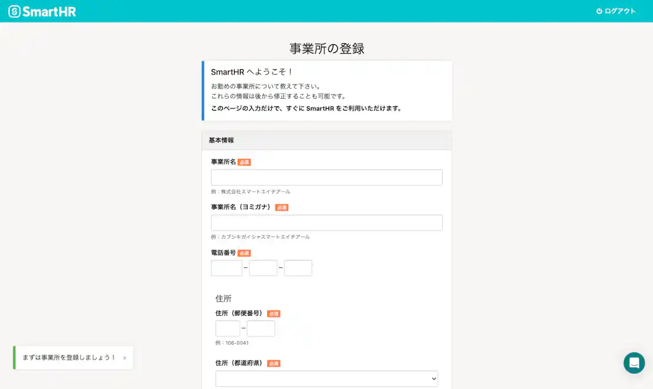Image resolution: width=653 pixels, height=389 pixels.
Task: Click the 基本情報 section header
Action: (220, 140)
